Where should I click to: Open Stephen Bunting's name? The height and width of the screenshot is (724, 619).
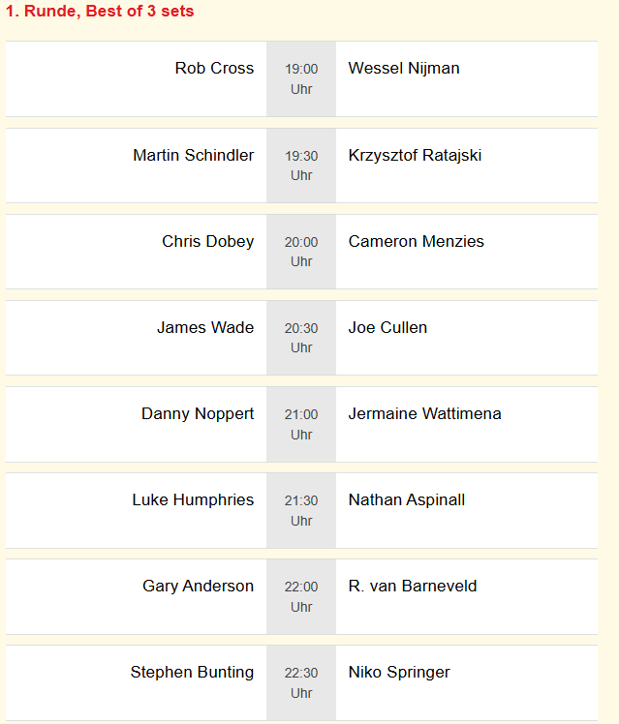click(192, 673)
